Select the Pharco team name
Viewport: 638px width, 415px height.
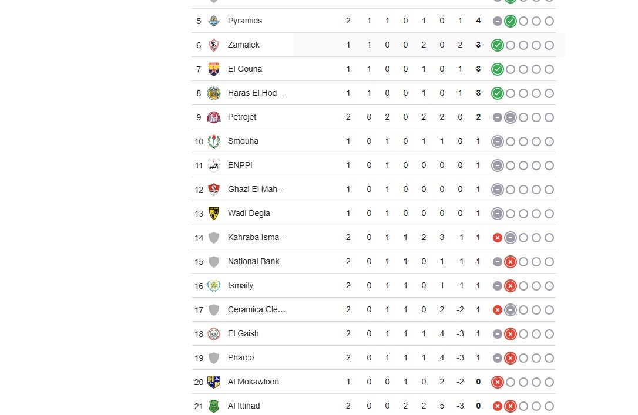(x=241, y=357)
